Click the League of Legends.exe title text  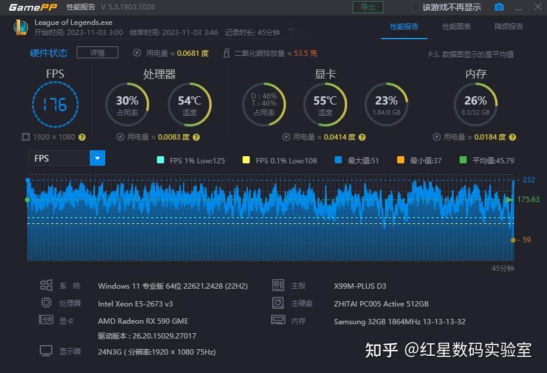click(73, 23)
